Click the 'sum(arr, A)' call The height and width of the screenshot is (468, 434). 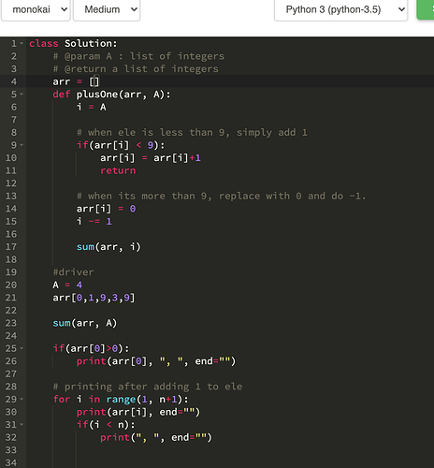(85, 323)
